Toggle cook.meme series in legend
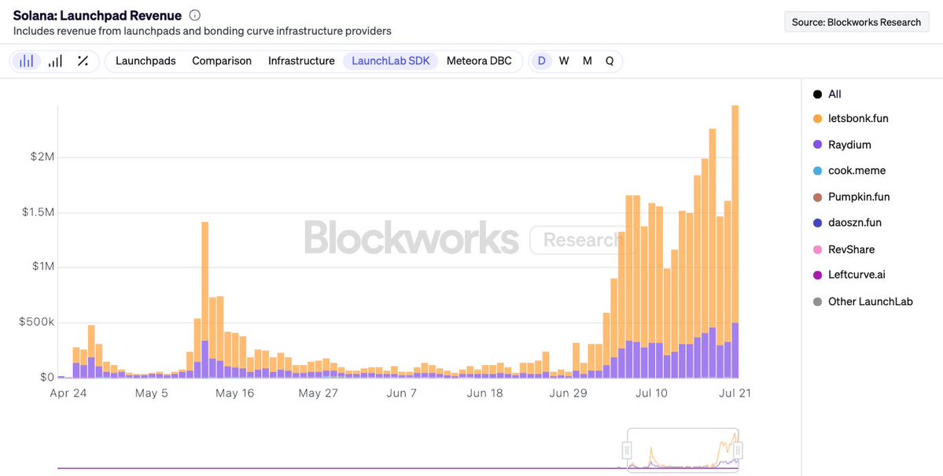The width and height of the screenshot is (943, 476). [x=849, y=170]
